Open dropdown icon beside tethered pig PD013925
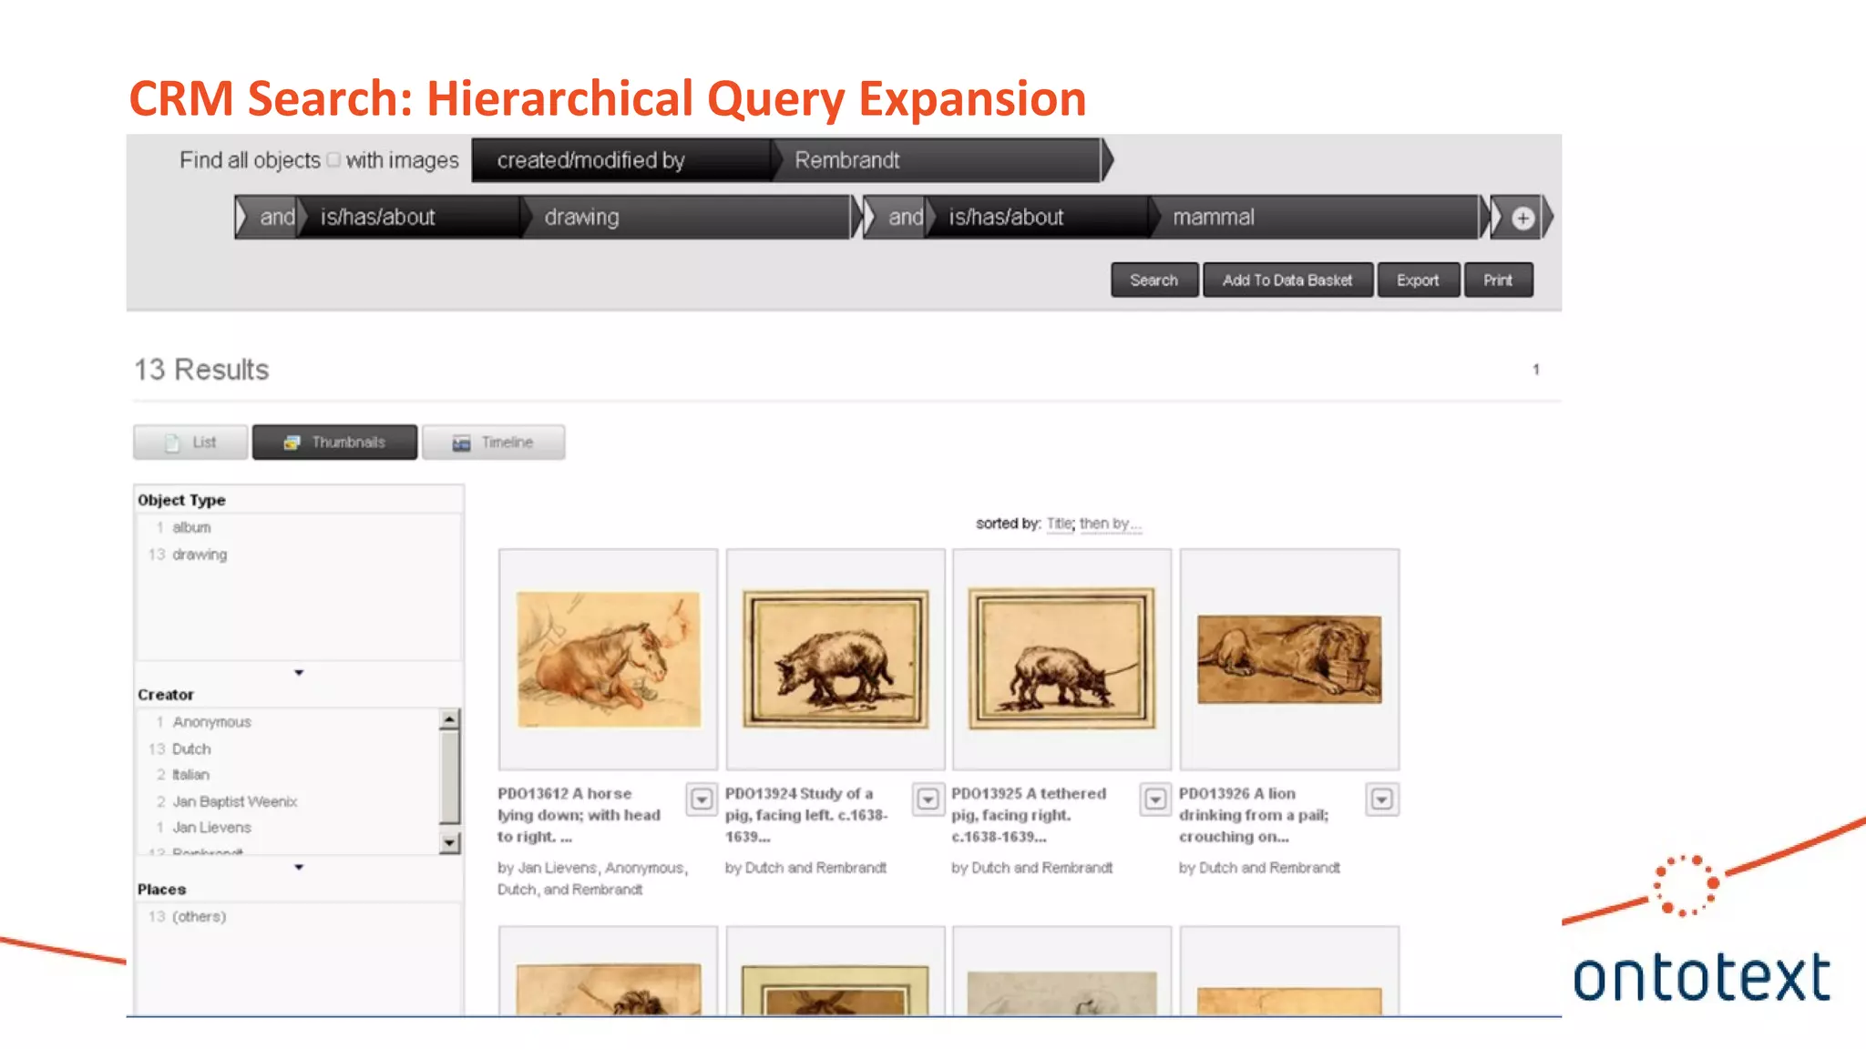 (1154, 799)
